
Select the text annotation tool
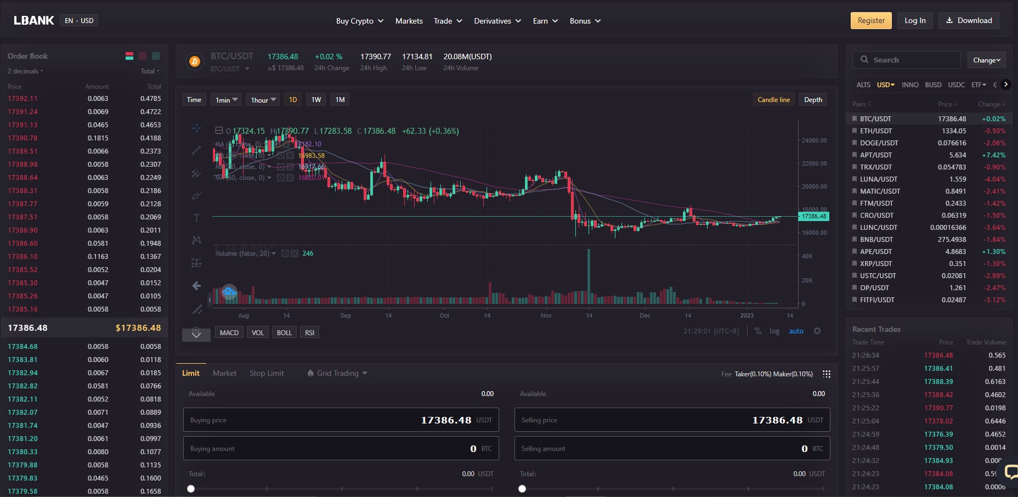pyautogui.click(x=196, y=218)
